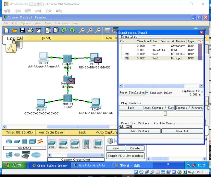
Task: Select the Wireless Devices category icon
Action: click(32, 142)
